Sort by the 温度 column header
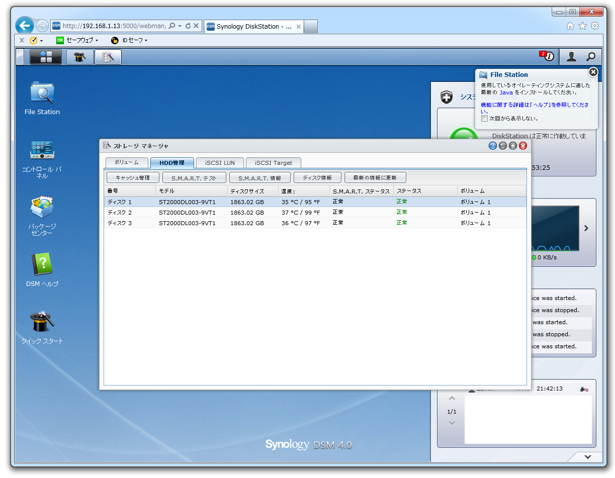The height and width of the screenshot is (478, 615). [304, 191]
